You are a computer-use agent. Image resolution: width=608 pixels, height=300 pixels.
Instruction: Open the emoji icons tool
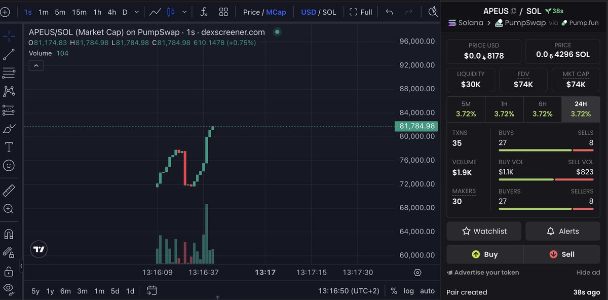(9, 165)
